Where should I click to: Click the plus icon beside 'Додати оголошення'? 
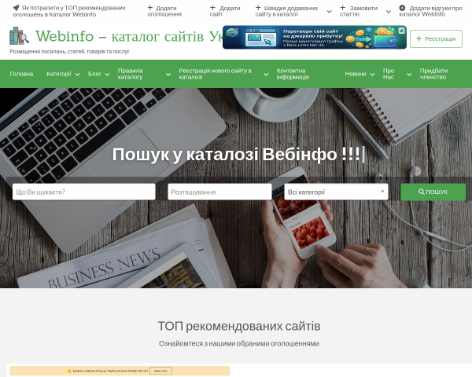point(150,8)
